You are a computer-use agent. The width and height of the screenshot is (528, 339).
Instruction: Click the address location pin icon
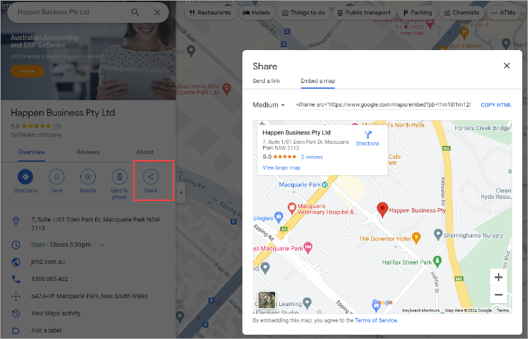[16, 221]
